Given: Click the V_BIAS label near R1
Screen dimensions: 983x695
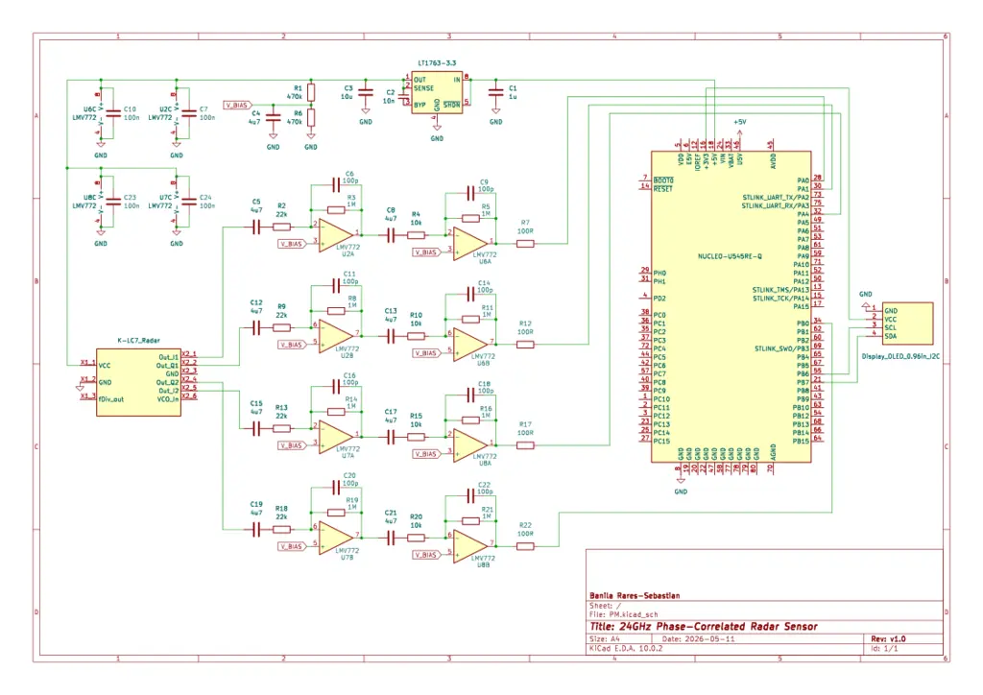Looking at the screenshot, I should 238,106.
